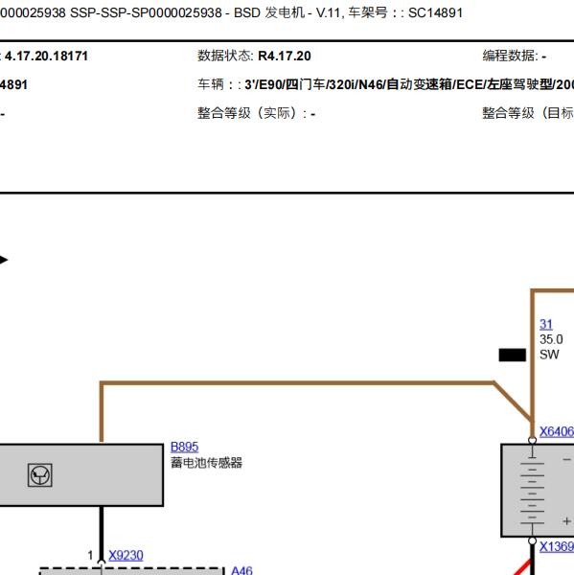Open the B895 battery sensor link
Viewport: 574px width, 575px height.
click(x=184, y=447)
